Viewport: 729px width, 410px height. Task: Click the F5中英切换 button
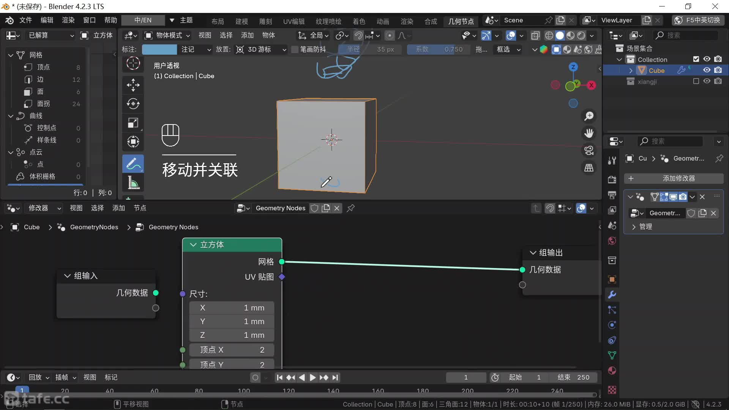pyautogui.click(x=698, y=20)
